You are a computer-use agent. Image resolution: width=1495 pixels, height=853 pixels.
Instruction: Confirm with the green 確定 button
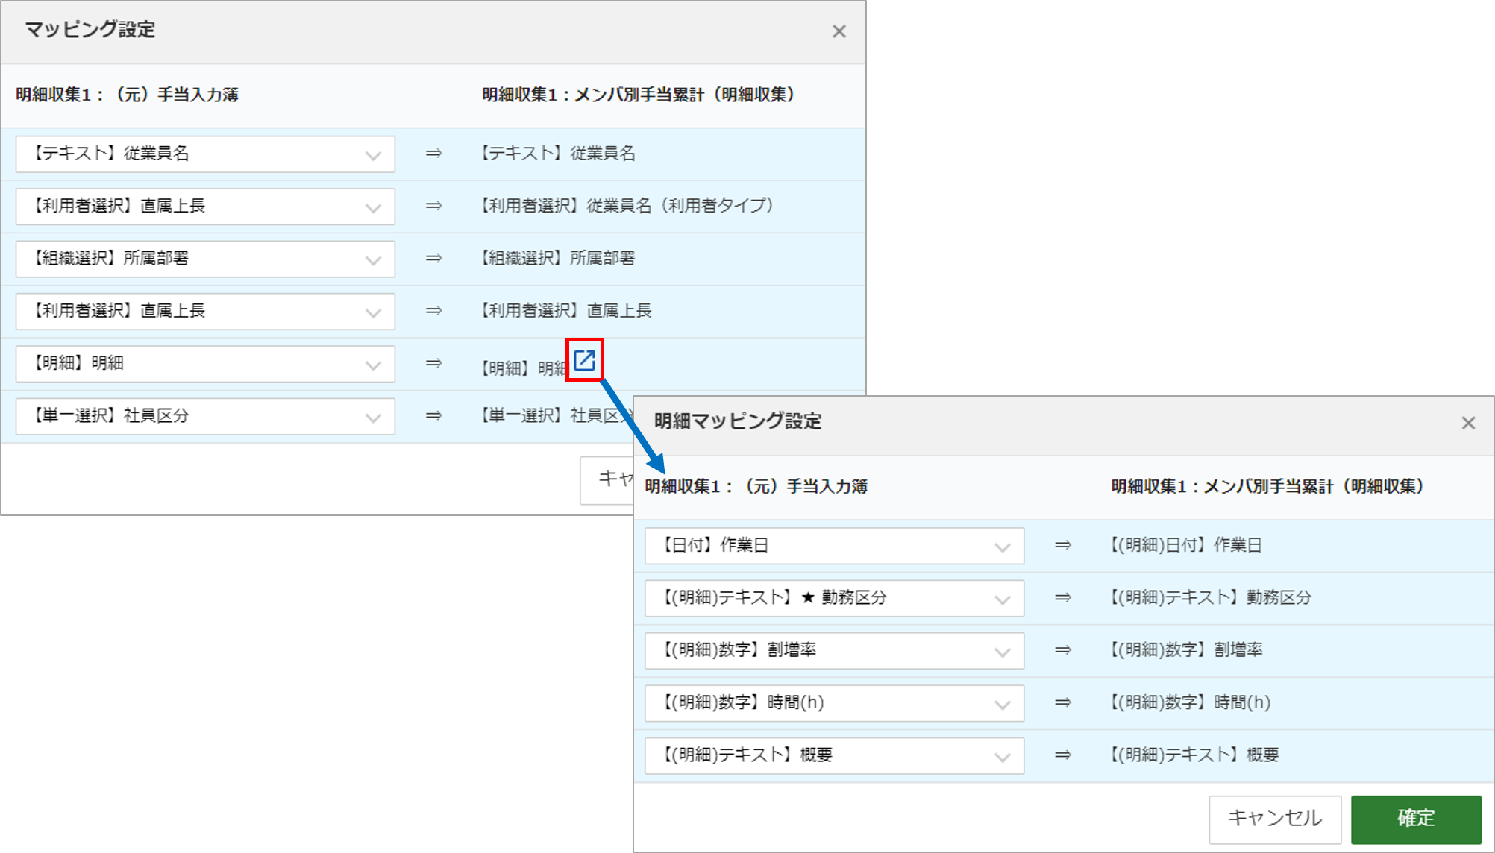1416,819
